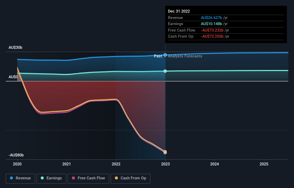Click the 2025 x-axis label
Image resolution: width=294 pixels, height=188 pixels.
pos(264,164)
